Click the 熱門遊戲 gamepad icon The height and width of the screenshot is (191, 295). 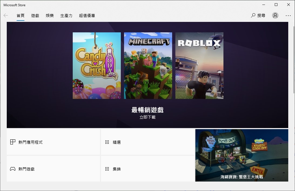click(x=13, y=169)
